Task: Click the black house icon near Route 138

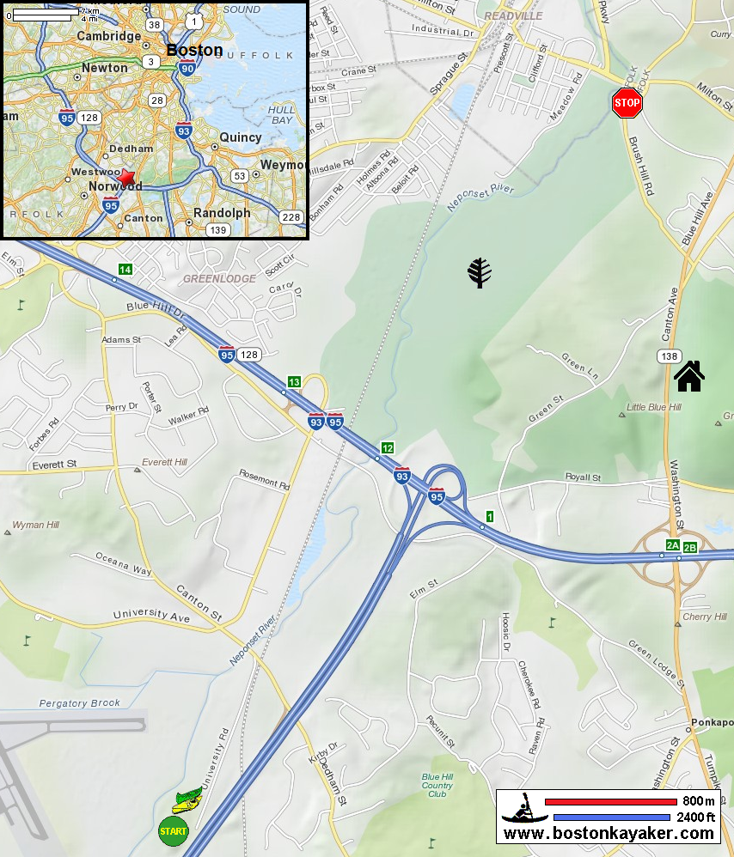Action: point(689,376)
